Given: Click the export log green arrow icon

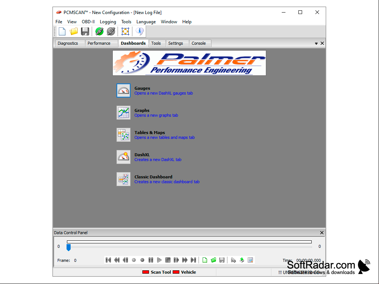Looking at the screenshot, I should [x=242, y=260].
